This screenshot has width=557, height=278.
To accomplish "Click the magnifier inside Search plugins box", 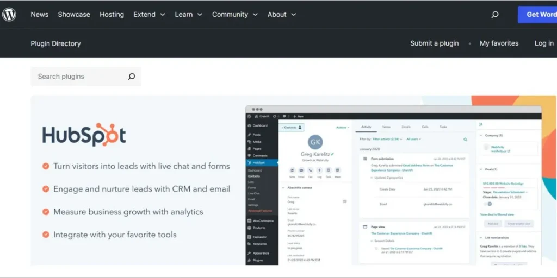I will 132,76.
